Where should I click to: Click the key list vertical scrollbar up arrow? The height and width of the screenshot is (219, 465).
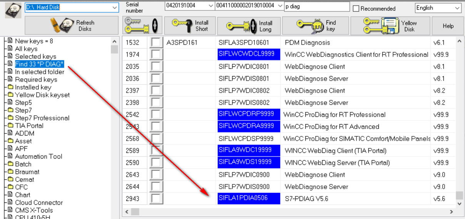[459, 40]
